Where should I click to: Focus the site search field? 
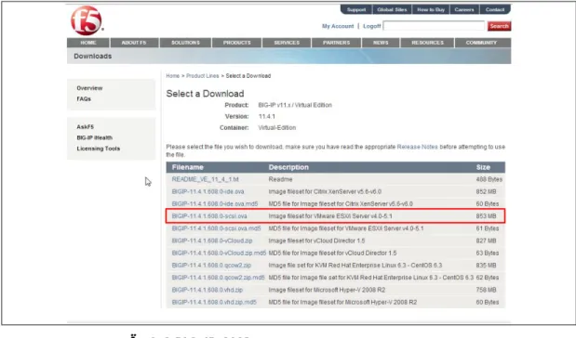(434, 26)
